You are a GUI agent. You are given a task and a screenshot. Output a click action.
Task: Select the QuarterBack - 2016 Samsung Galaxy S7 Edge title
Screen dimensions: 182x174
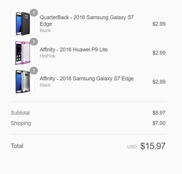point(87,21)
